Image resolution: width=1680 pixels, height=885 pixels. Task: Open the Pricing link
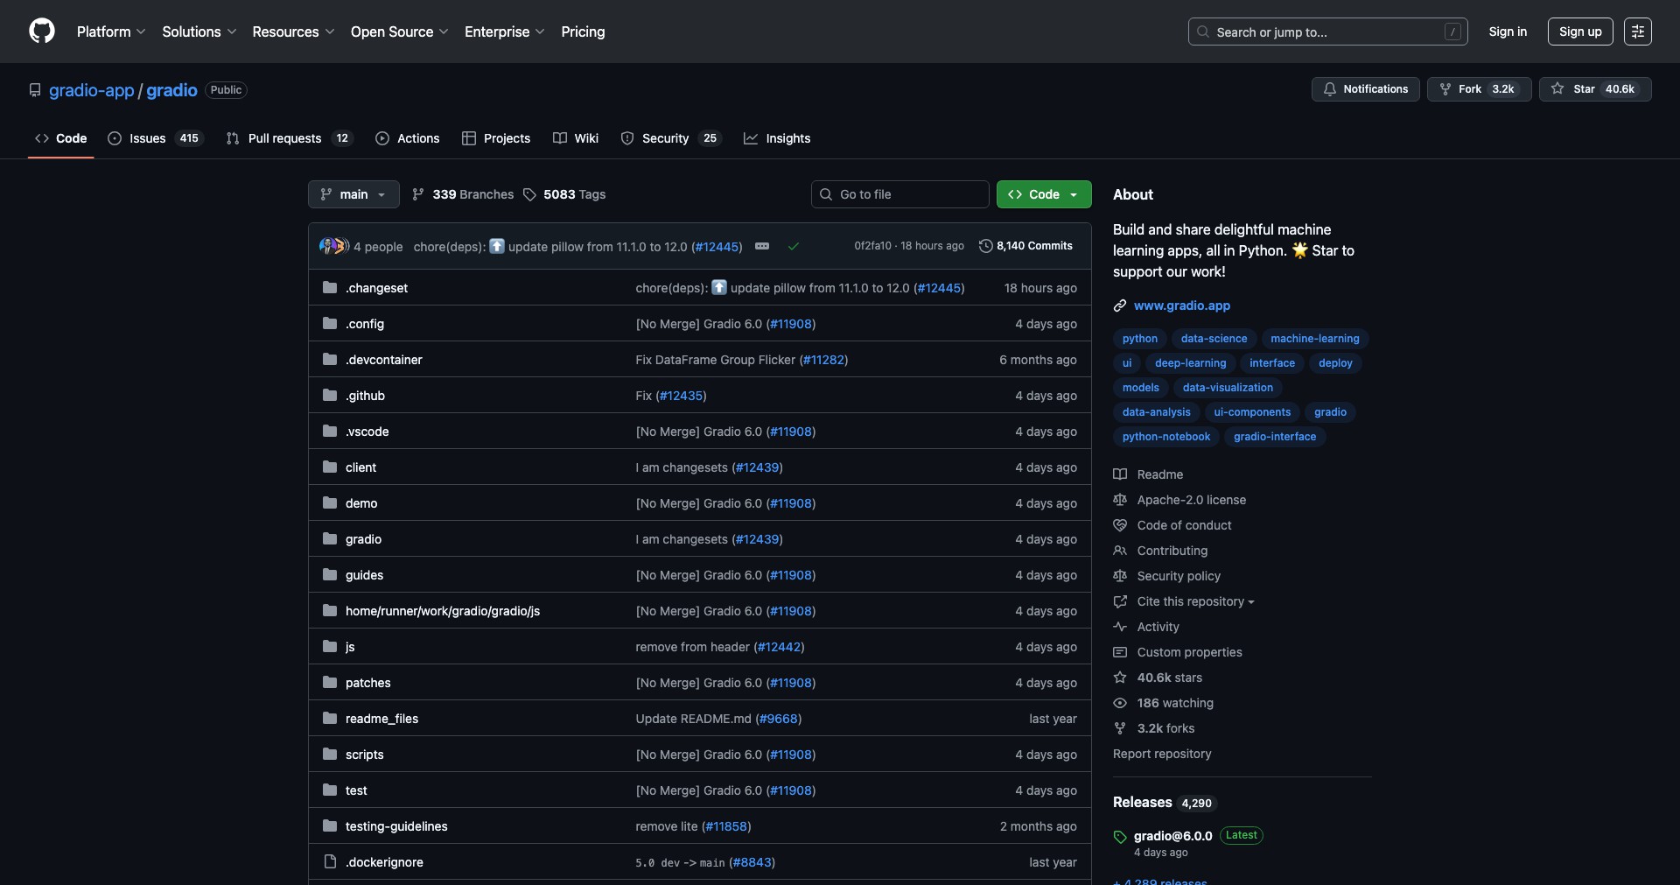583,32
